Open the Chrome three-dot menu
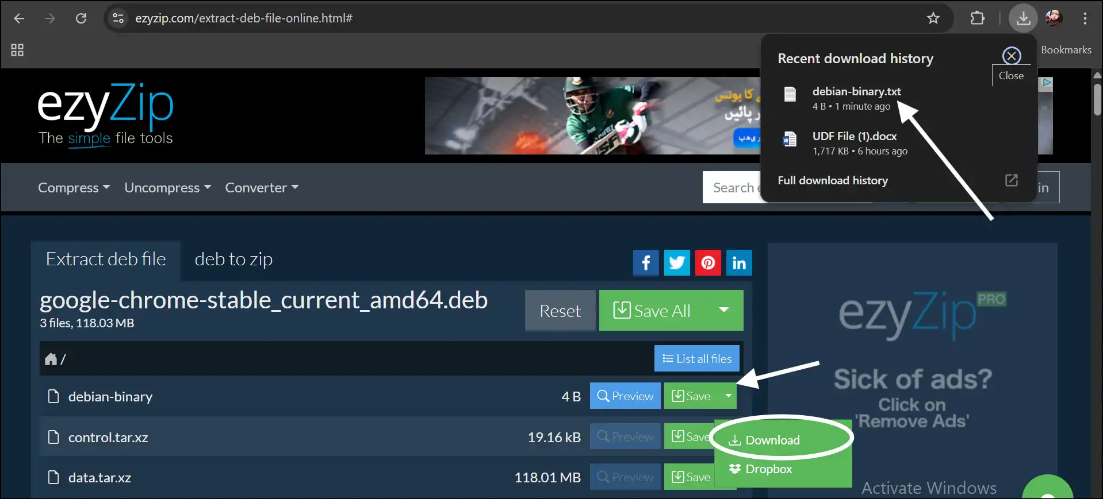1103x499 pixels. pyautogui.click(x=1085, y=18)
